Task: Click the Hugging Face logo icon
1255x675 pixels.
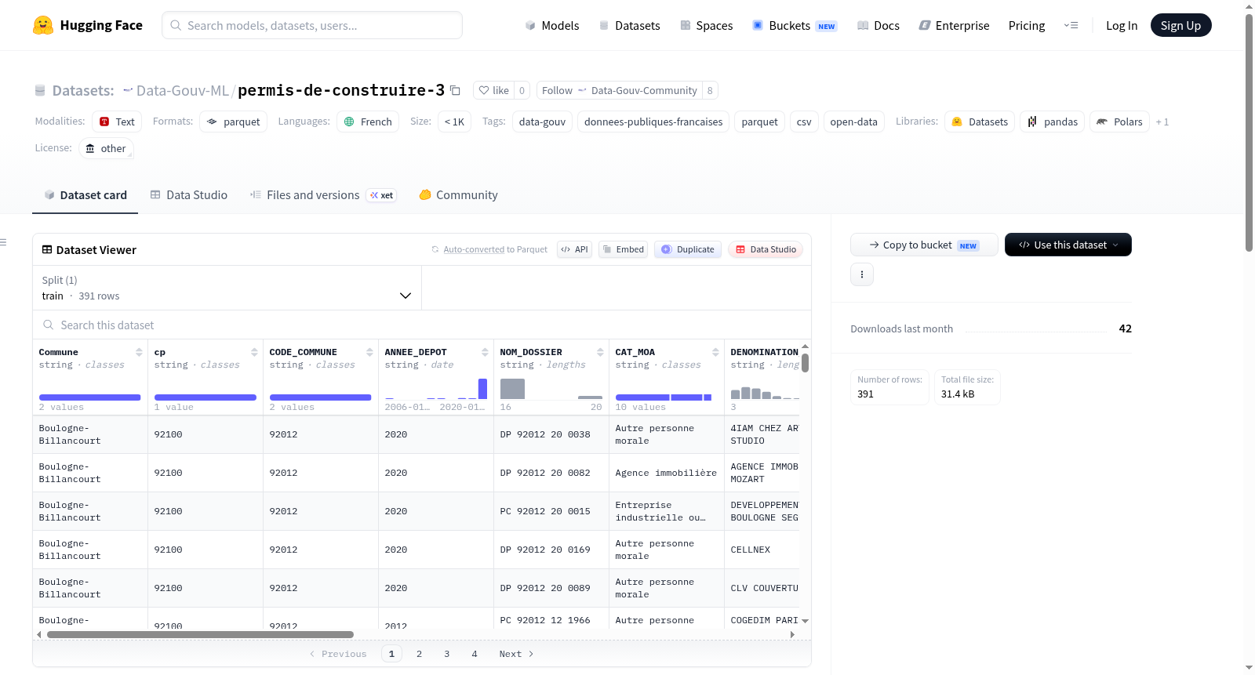Action: click(x=43, y=25)
